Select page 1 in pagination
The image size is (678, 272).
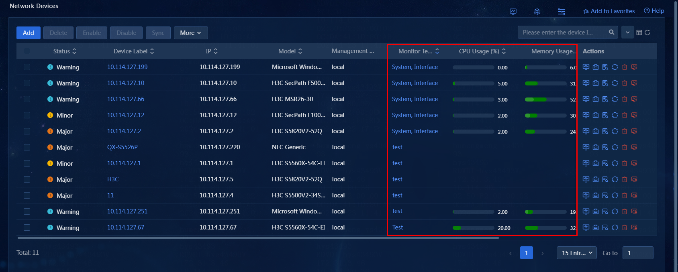pyautogui.click(x=526, y=253)
